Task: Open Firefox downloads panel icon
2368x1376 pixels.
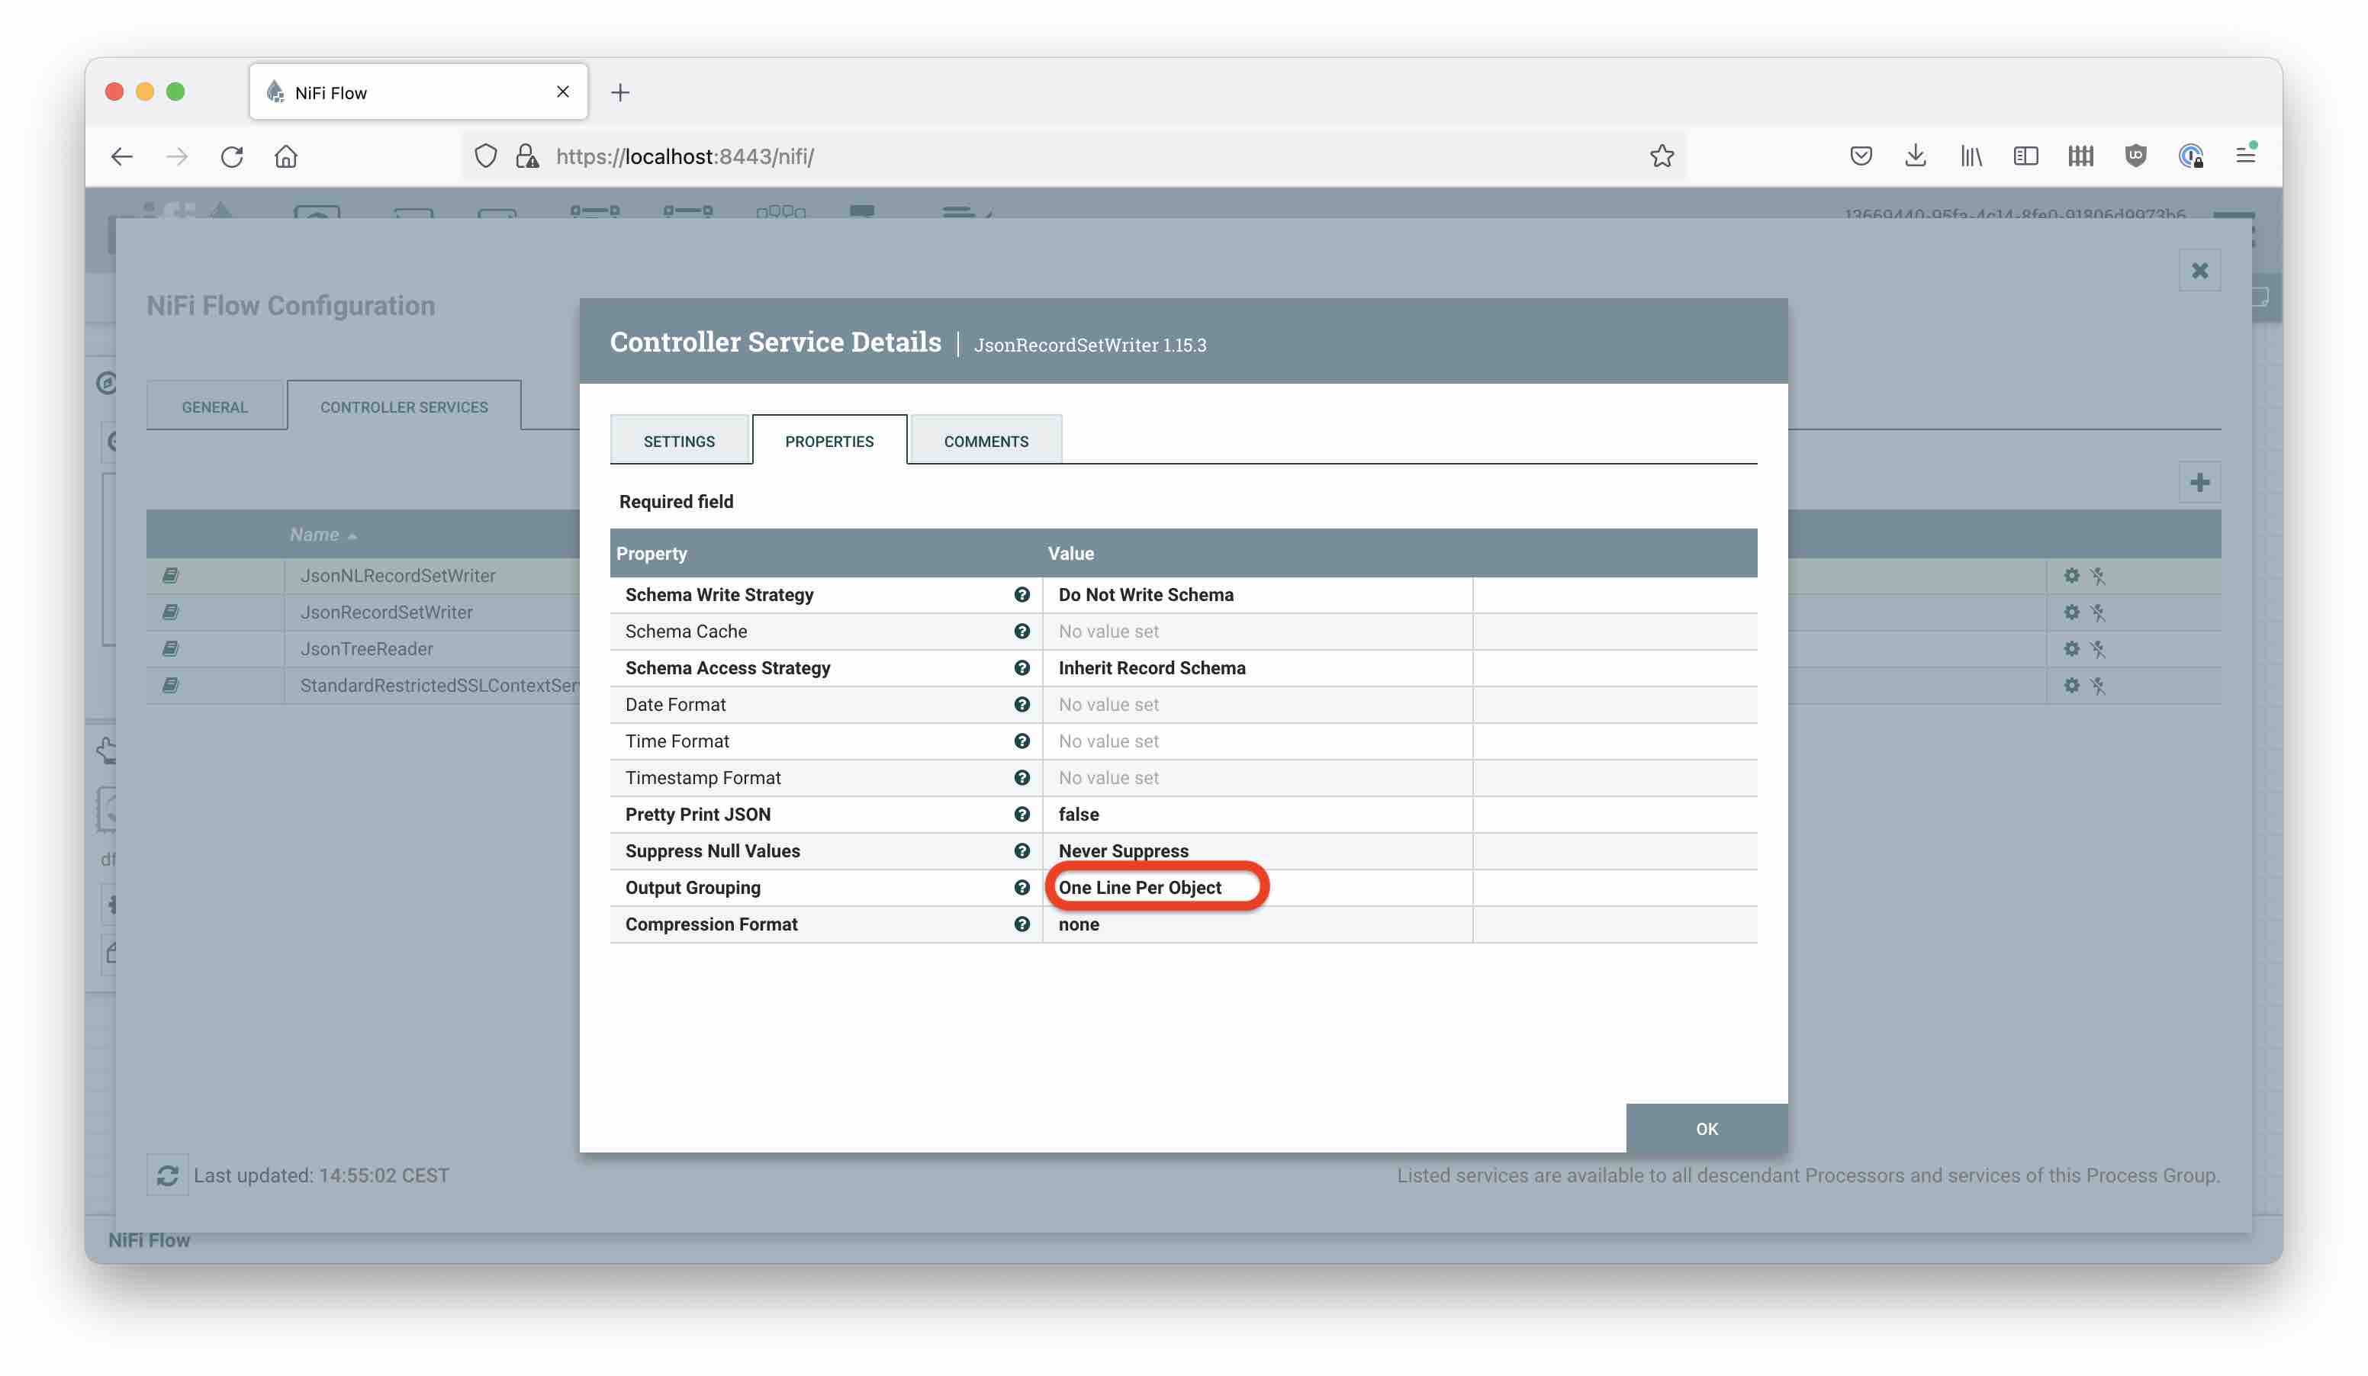Action: (x=1915, y=156)
